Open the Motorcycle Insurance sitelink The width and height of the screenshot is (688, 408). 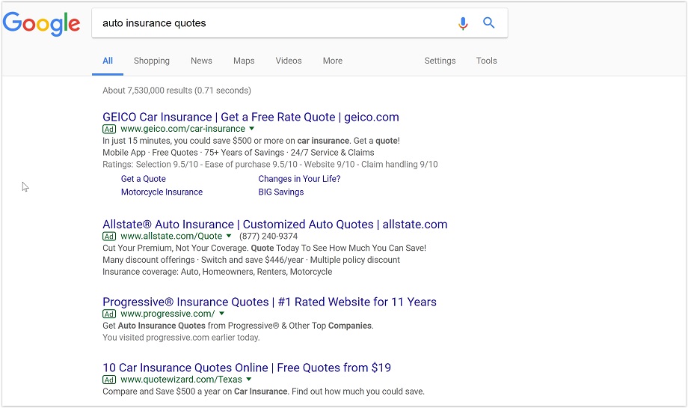162,192
